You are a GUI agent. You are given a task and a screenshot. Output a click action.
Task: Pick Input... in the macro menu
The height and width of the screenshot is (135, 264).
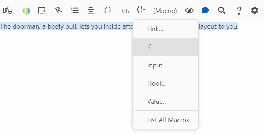tap(165, 65)
